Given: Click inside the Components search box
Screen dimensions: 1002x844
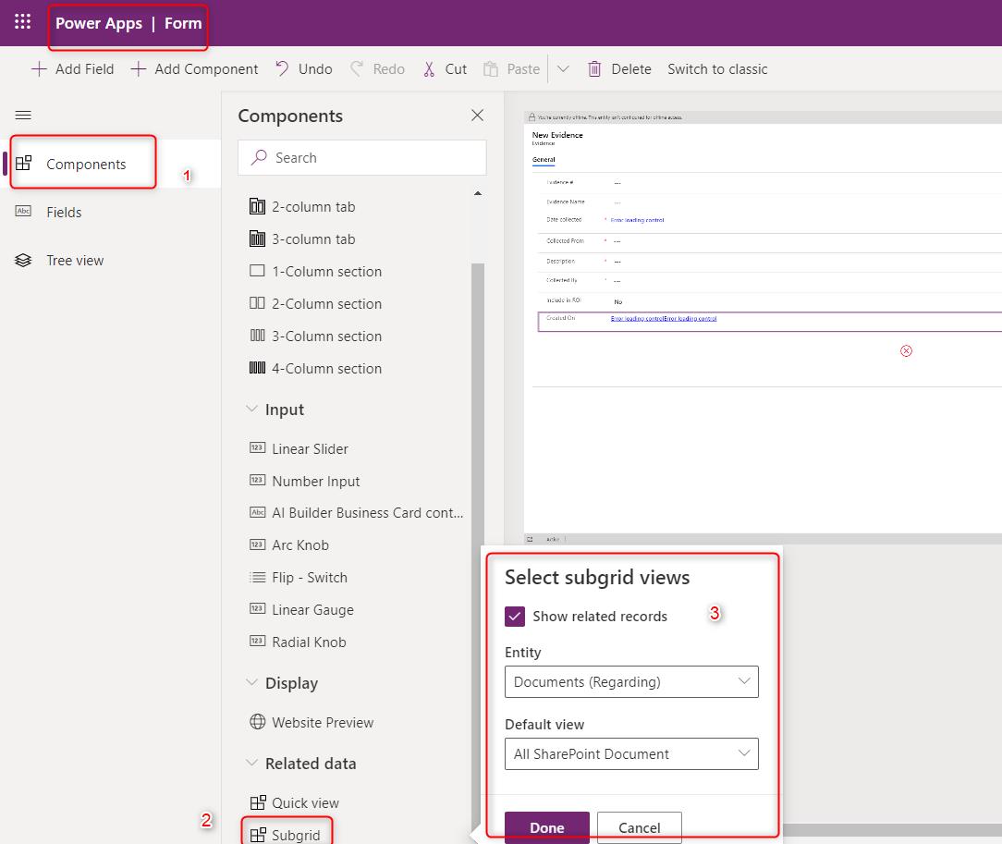Looking at the screenshot, I should point(361,157).
